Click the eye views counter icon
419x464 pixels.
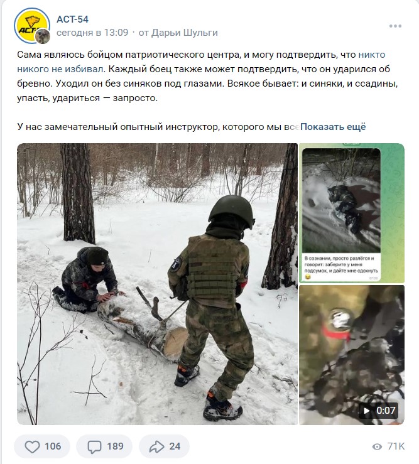pos(377,446)
